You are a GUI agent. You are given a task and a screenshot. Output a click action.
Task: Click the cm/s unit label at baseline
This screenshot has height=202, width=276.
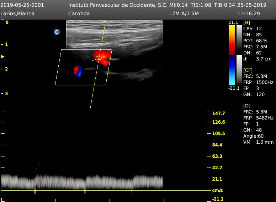217,190
